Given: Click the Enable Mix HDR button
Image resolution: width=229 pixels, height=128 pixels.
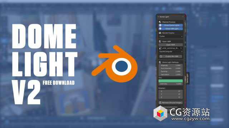Looking at the screenshot, I should pos(170,56).
